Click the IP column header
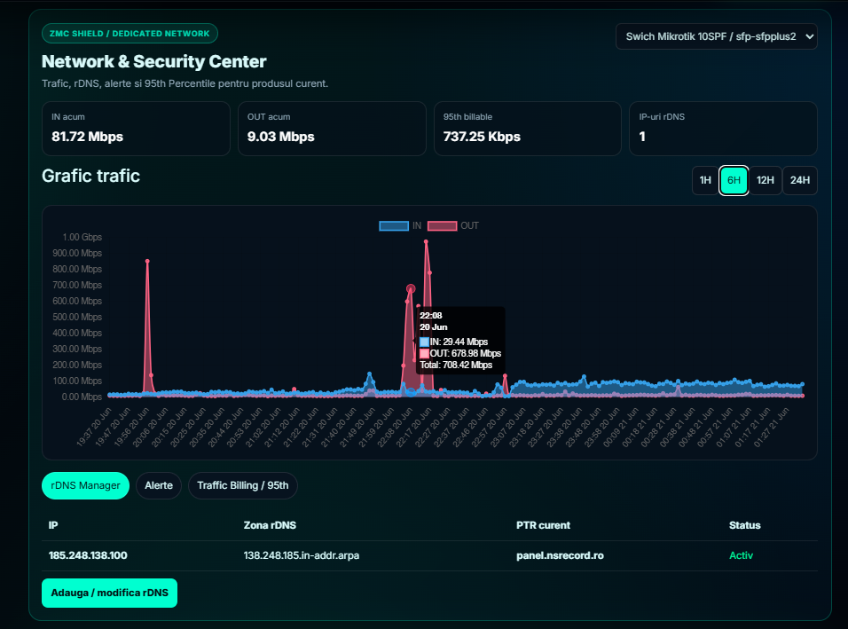848x629 pixels. click(53, 525)
